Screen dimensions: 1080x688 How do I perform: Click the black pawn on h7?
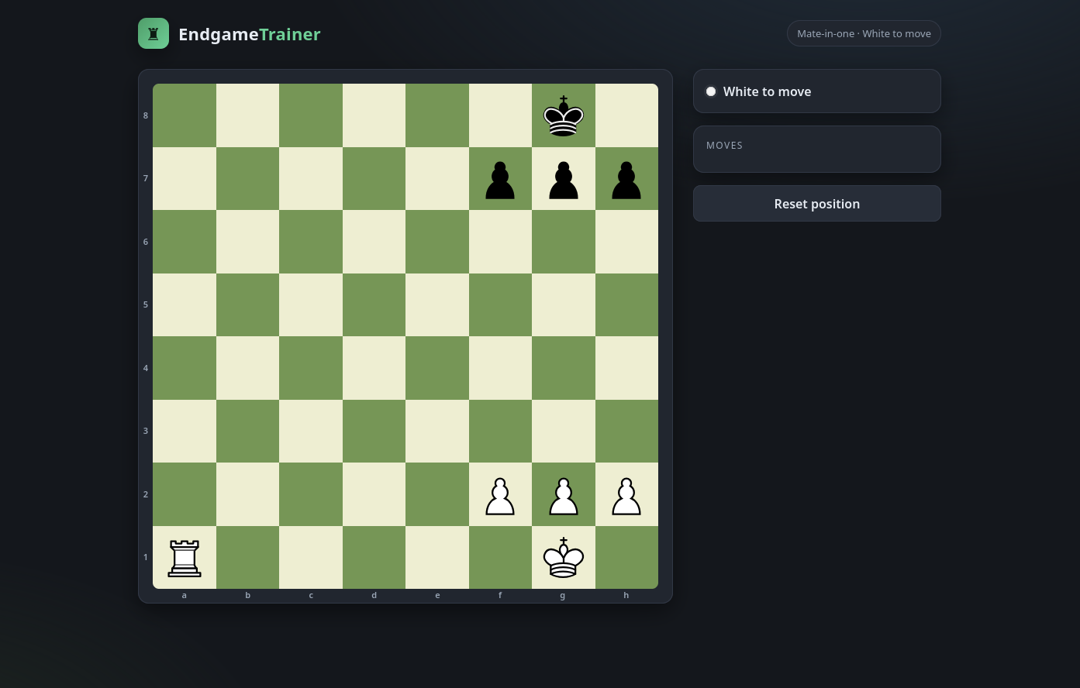point(626,180)
